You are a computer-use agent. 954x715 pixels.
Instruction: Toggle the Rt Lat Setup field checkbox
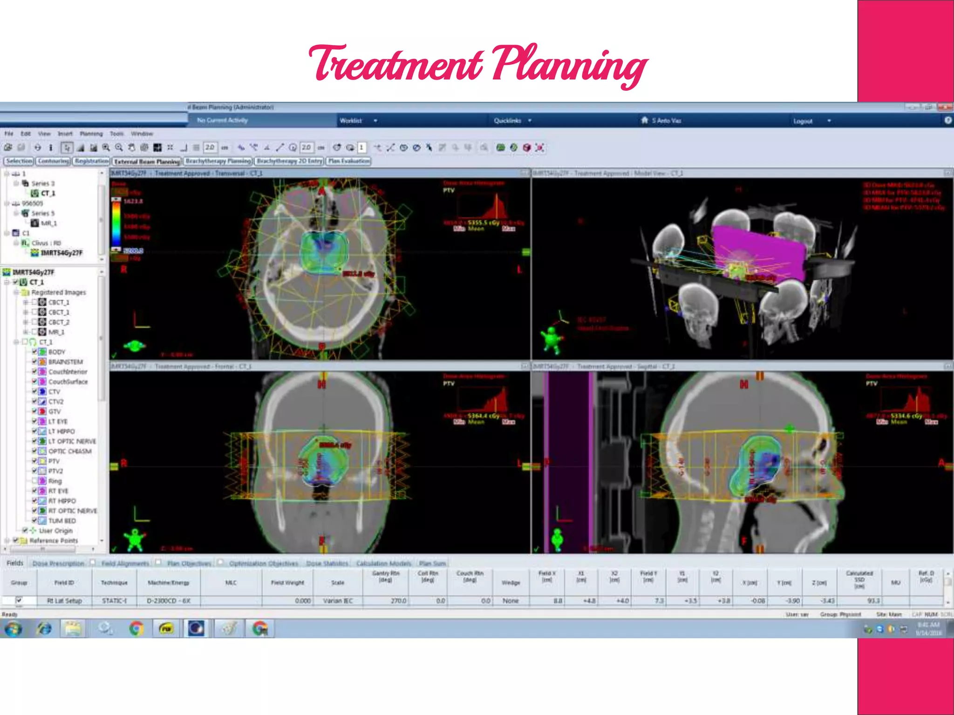19,600
